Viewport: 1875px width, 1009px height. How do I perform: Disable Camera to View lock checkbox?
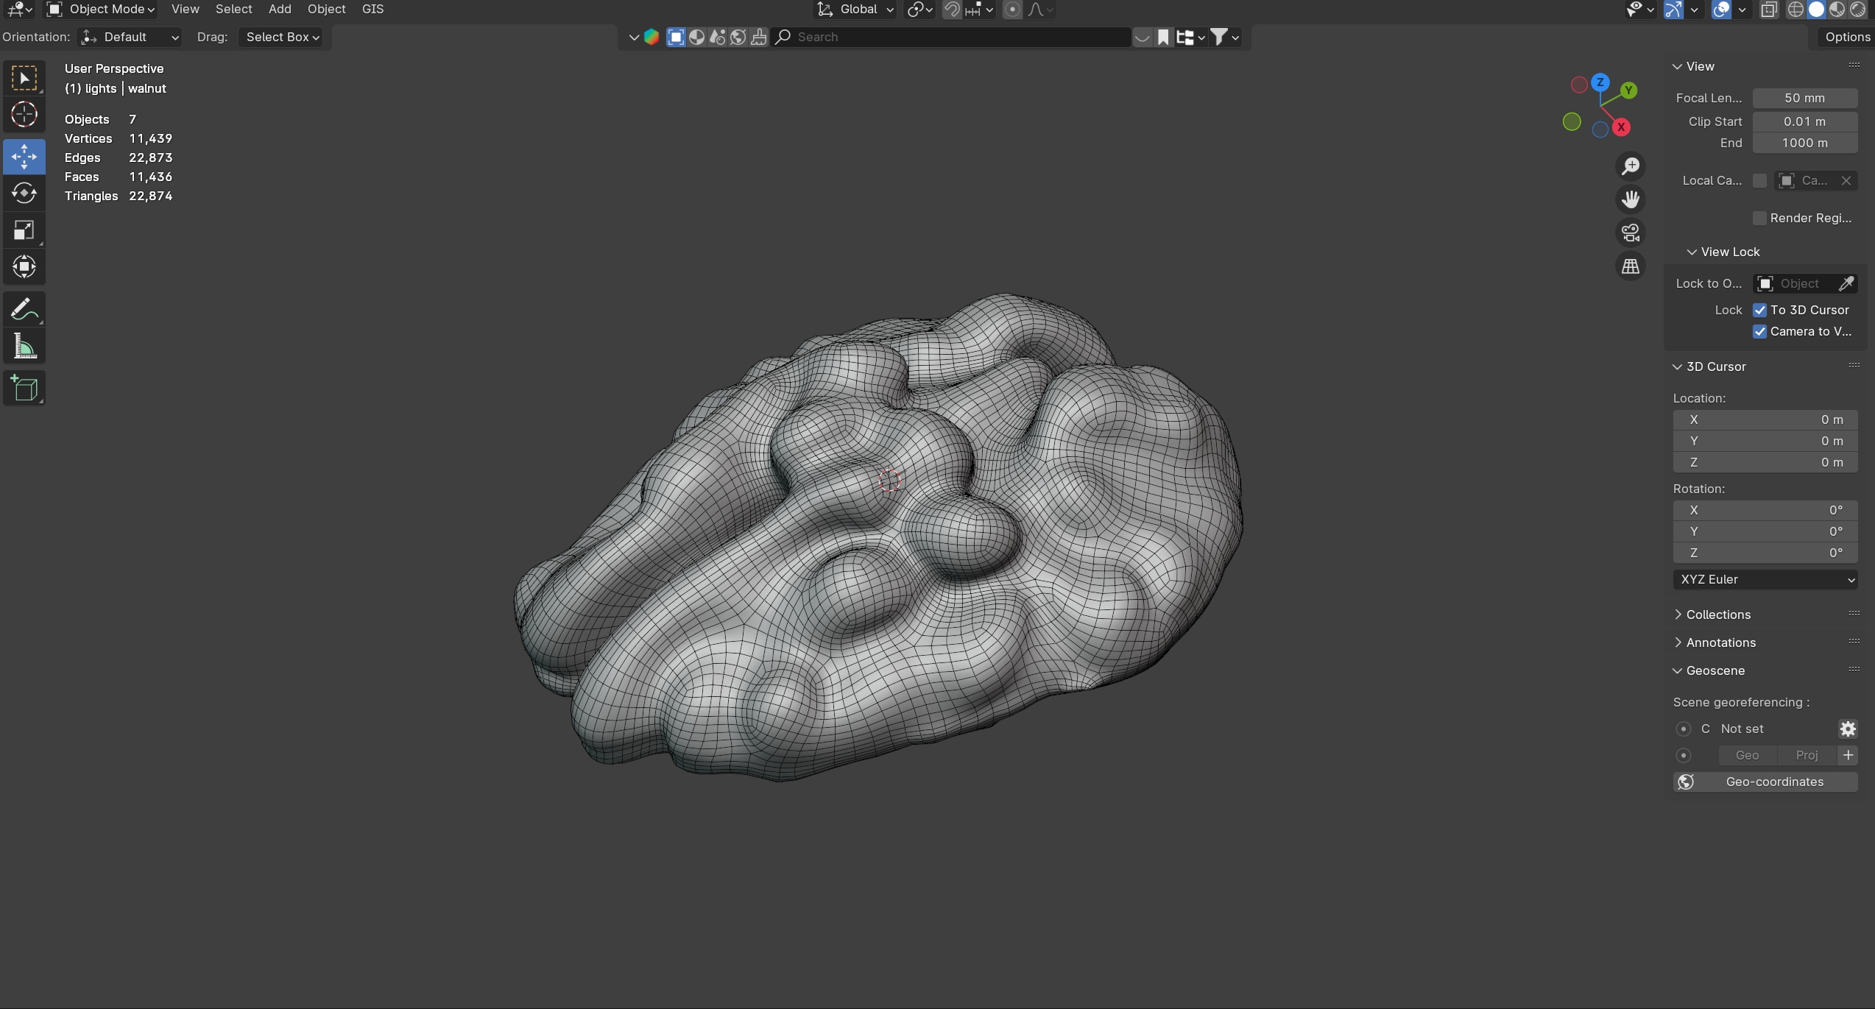tap(1759, 332)
